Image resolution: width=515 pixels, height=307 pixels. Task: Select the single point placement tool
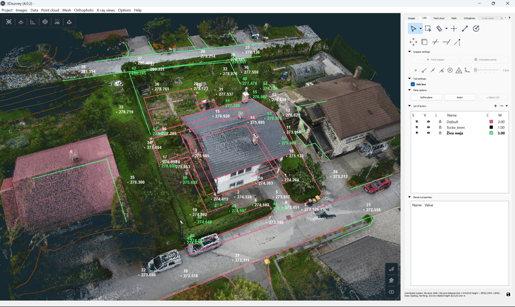(x=454, y=28)
